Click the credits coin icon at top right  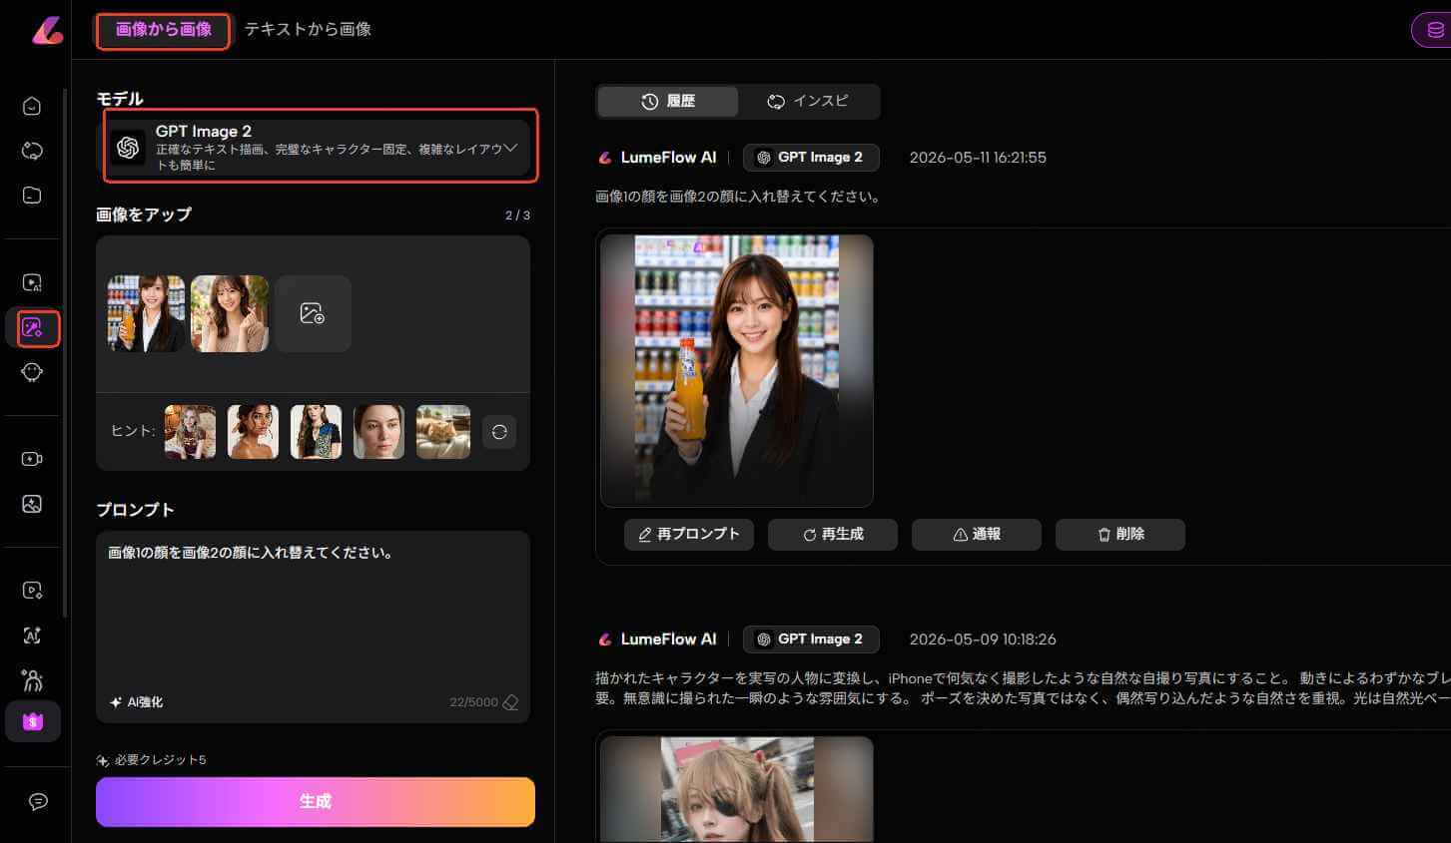1435,30
